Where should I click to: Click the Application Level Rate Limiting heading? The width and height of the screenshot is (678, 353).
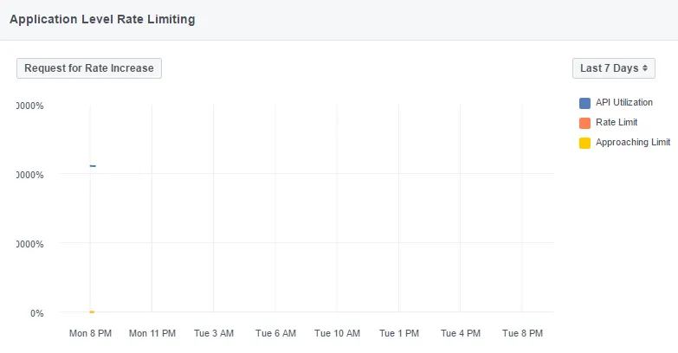(x=101, y=20)
